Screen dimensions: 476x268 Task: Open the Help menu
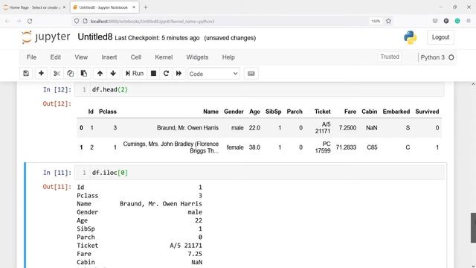(x=228, y=57)
